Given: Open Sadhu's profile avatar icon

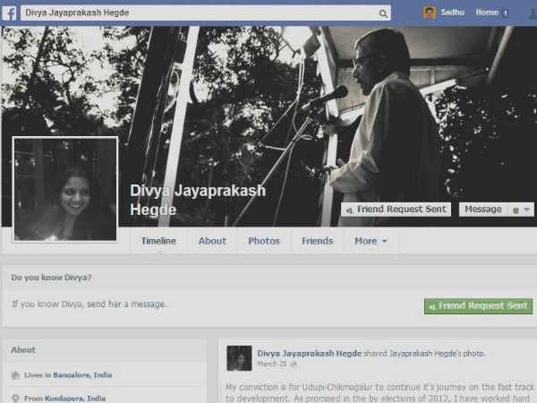Looking at the screenshot, I should [430, 13].
